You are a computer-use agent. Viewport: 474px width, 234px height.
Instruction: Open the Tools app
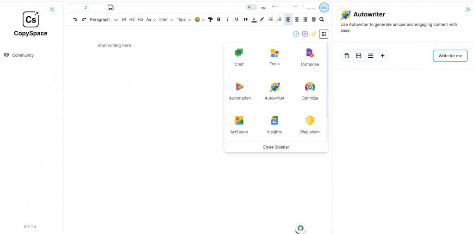[274, 57]
